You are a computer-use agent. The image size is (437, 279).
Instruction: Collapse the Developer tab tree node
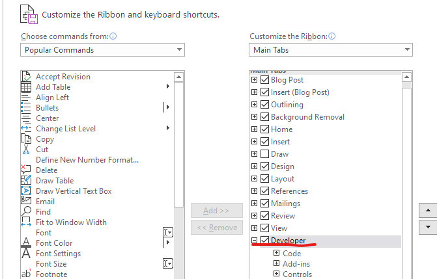[254, 241]
